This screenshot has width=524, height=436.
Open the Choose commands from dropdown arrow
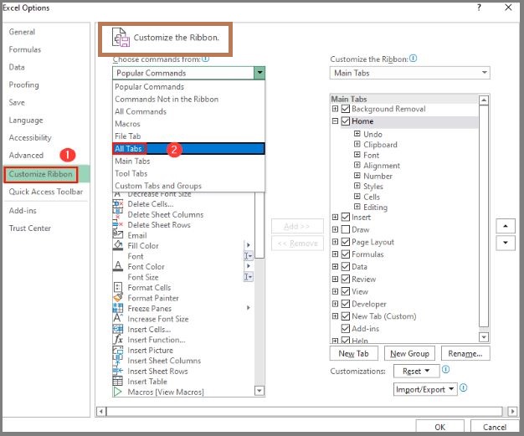point(259,73)
